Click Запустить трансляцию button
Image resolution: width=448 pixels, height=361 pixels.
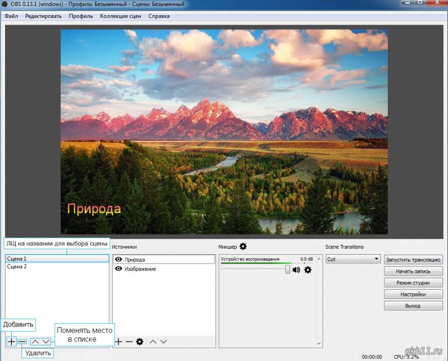tap(413, 260)
